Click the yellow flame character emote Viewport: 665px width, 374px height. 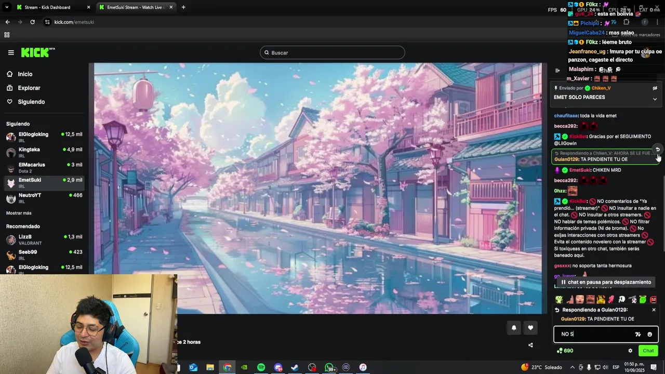click(x=601, y=299)
